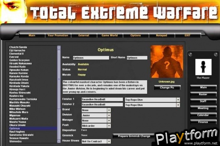Expand Finisher 1 move type dropdown
The width and height of the screenshot is (220, 146).
click(x=178, y=100)
